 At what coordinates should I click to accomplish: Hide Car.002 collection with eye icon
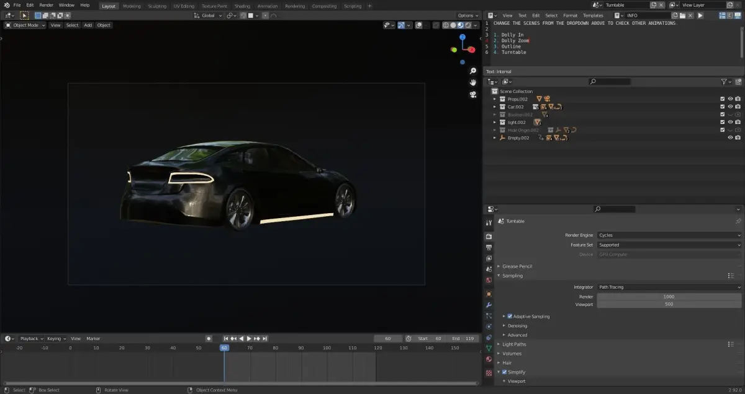click(x=730, y=107)
